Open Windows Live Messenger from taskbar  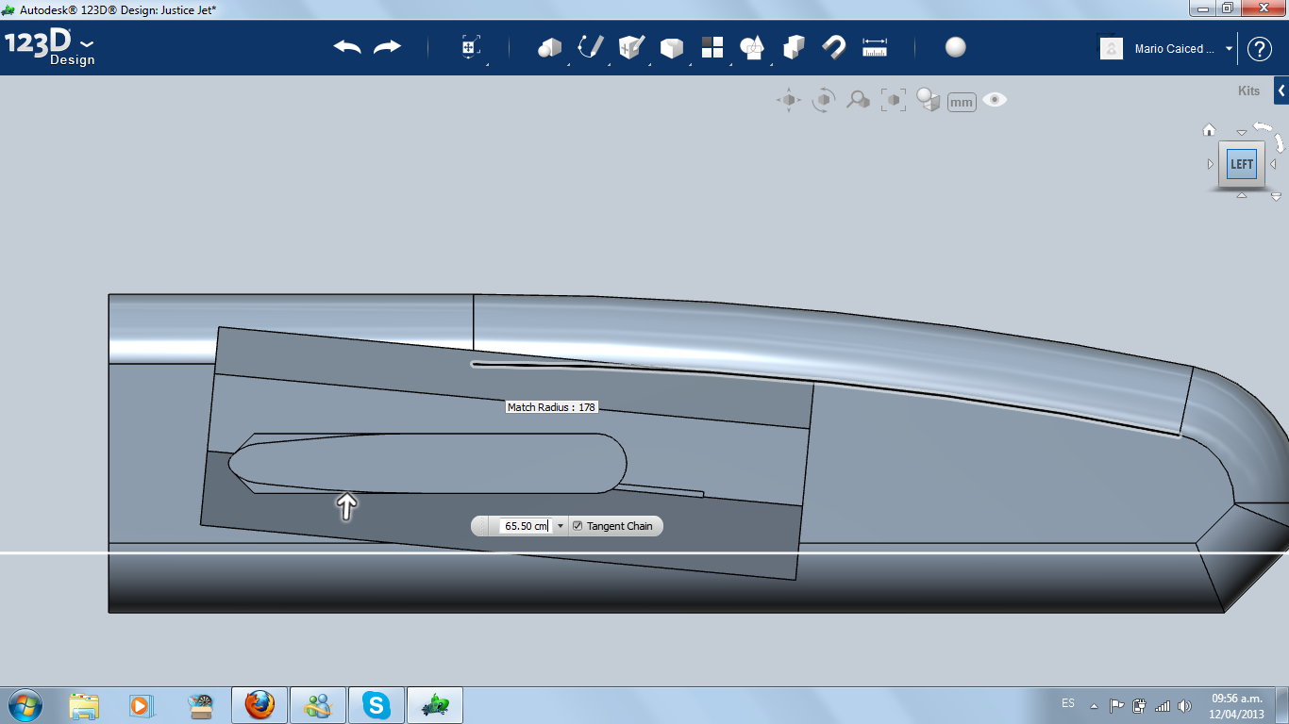(318, 705)
